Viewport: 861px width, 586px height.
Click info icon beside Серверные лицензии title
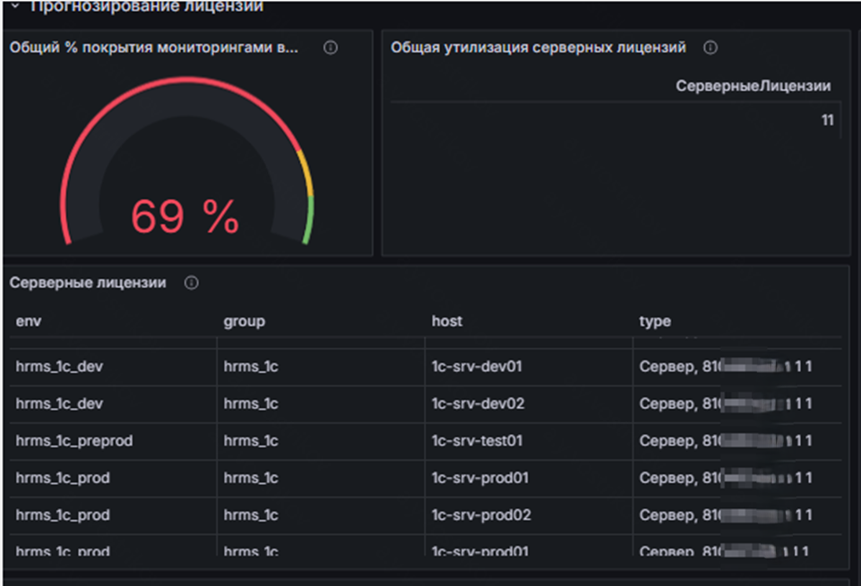[x=191, y=283]
